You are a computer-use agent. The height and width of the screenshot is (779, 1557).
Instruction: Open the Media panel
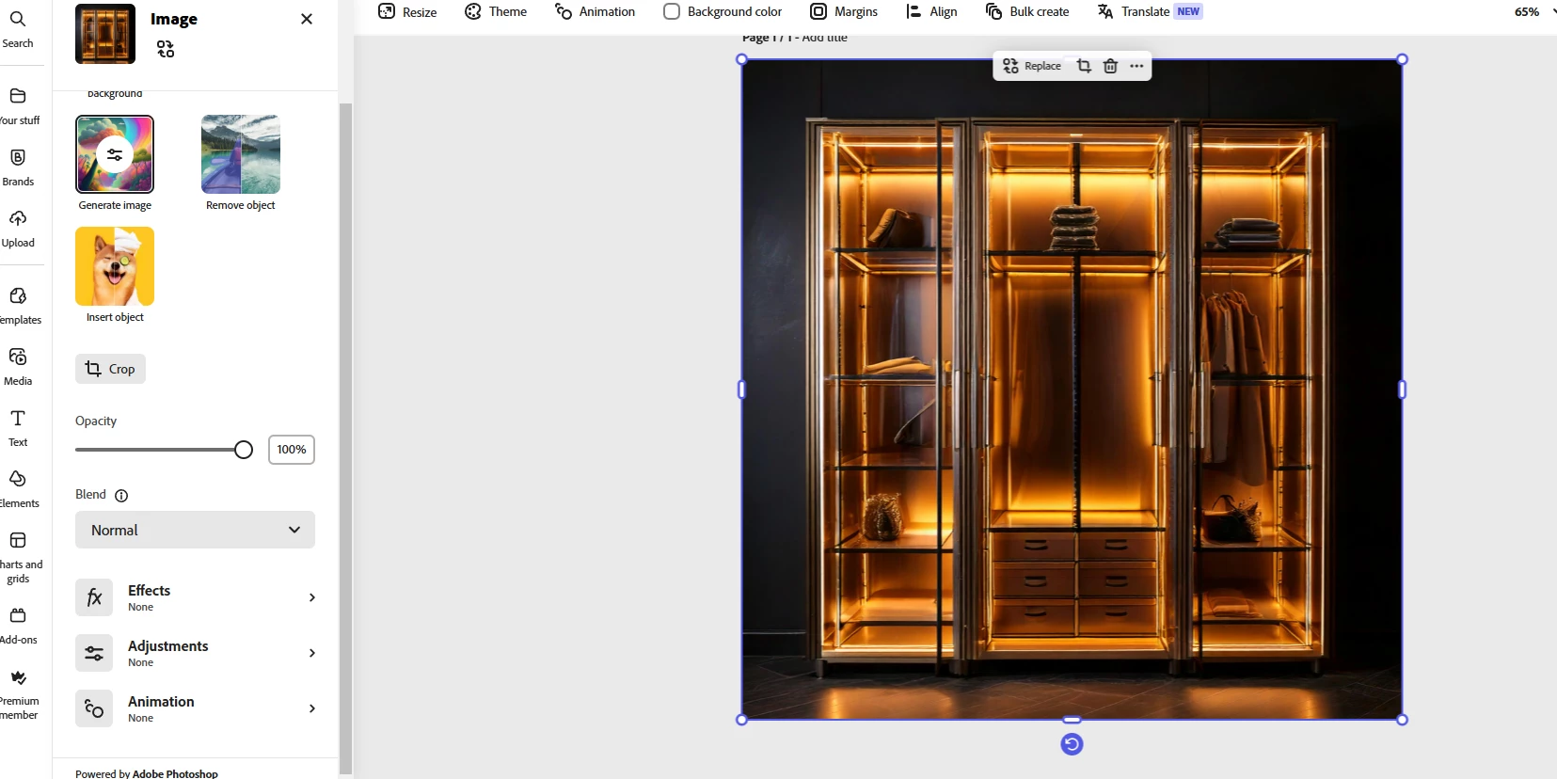tap(18, 367)
